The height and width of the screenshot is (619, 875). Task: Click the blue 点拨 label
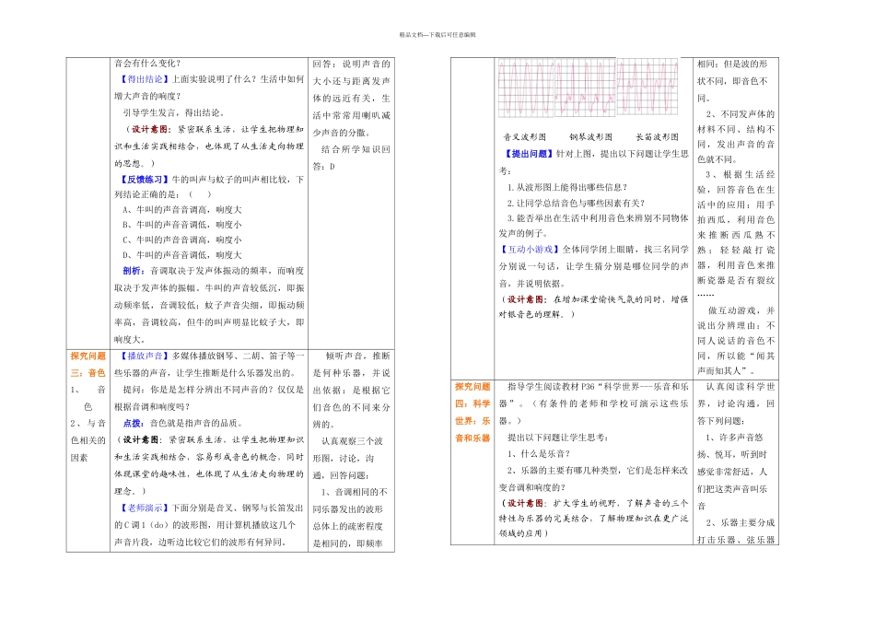[x=133, y=423]
